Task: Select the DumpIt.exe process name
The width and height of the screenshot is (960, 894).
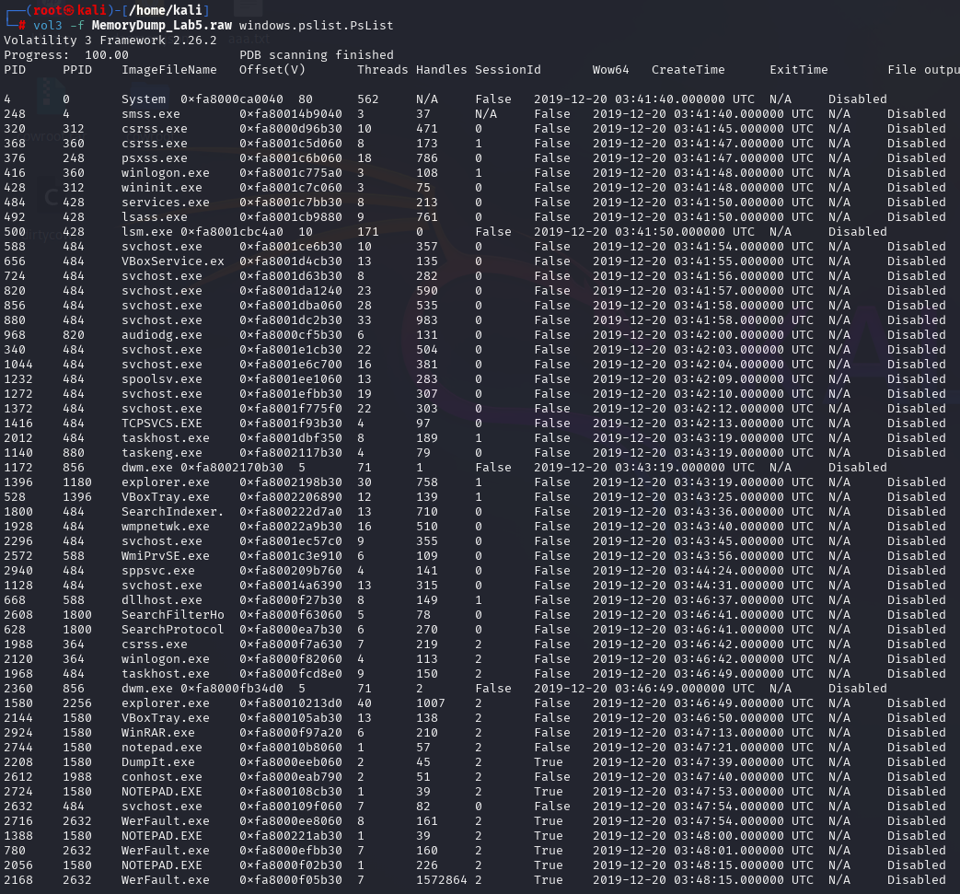Action: point(158,762)
